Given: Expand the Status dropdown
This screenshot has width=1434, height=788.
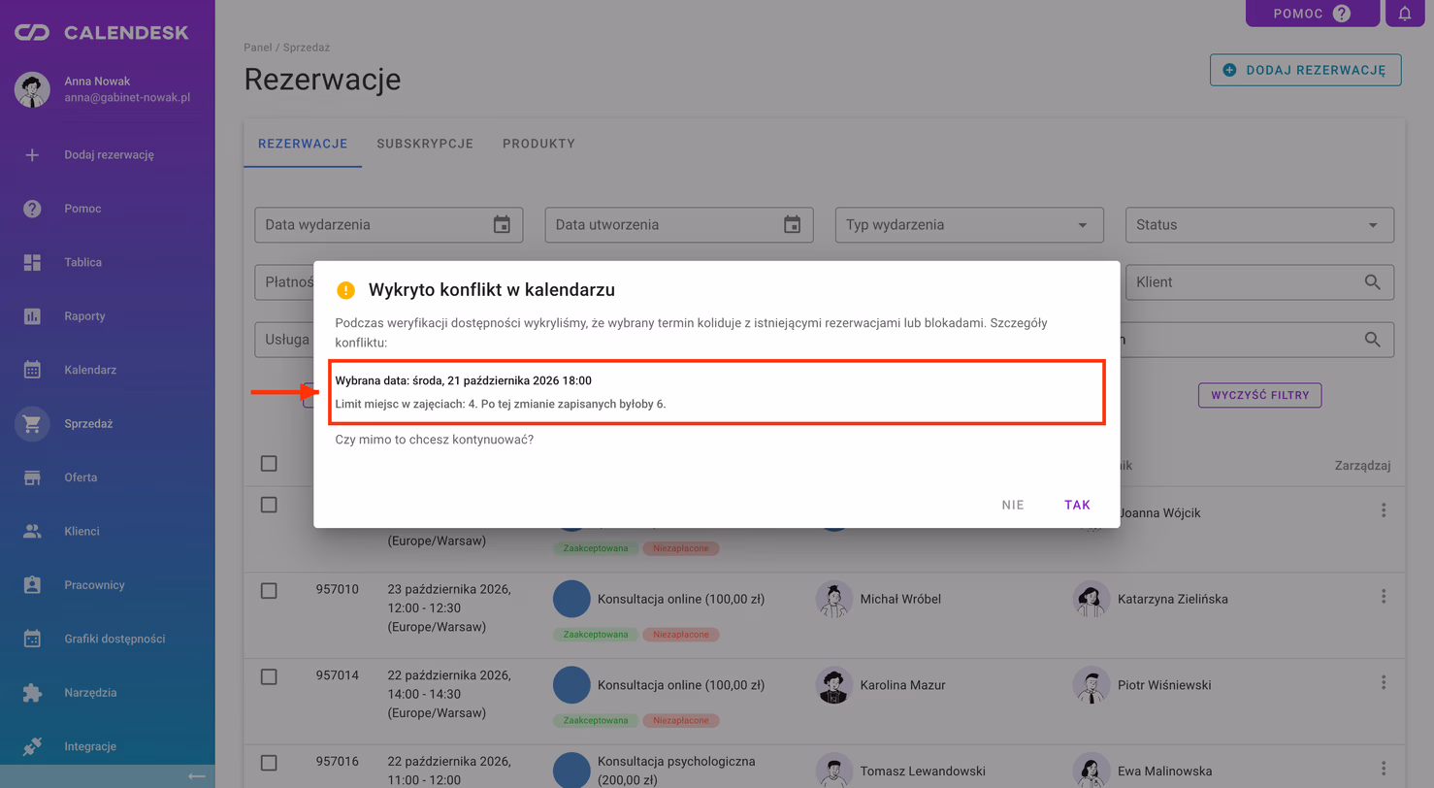Looking at the screenshot, I should point(1259,225).
